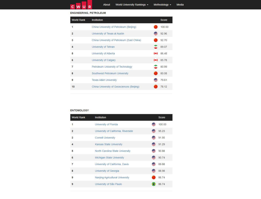
Task: Click Iran flag beside University of Tehran
Action: (x=155, y=47)
